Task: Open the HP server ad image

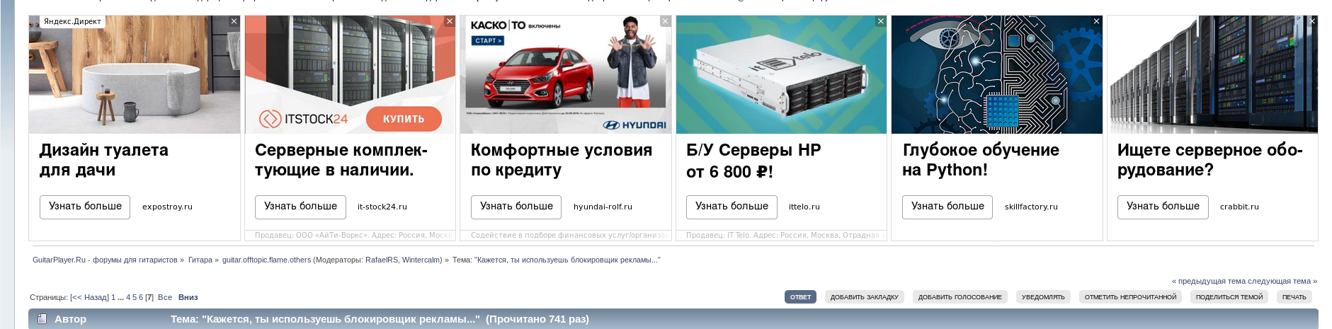Action: point(781,74)
